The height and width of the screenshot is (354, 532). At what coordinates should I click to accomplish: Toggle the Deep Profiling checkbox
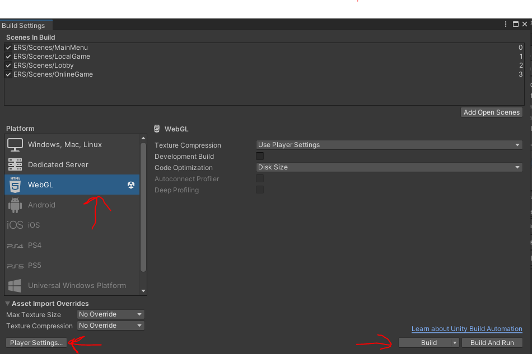260,190
